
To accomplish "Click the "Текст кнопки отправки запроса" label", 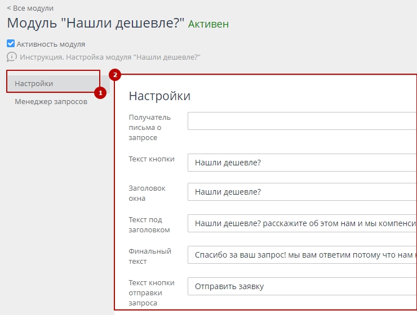I will pos(152,292).
